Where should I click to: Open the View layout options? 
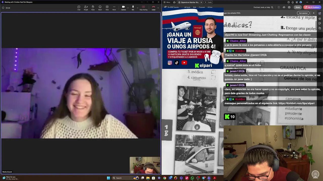point(107,8)
